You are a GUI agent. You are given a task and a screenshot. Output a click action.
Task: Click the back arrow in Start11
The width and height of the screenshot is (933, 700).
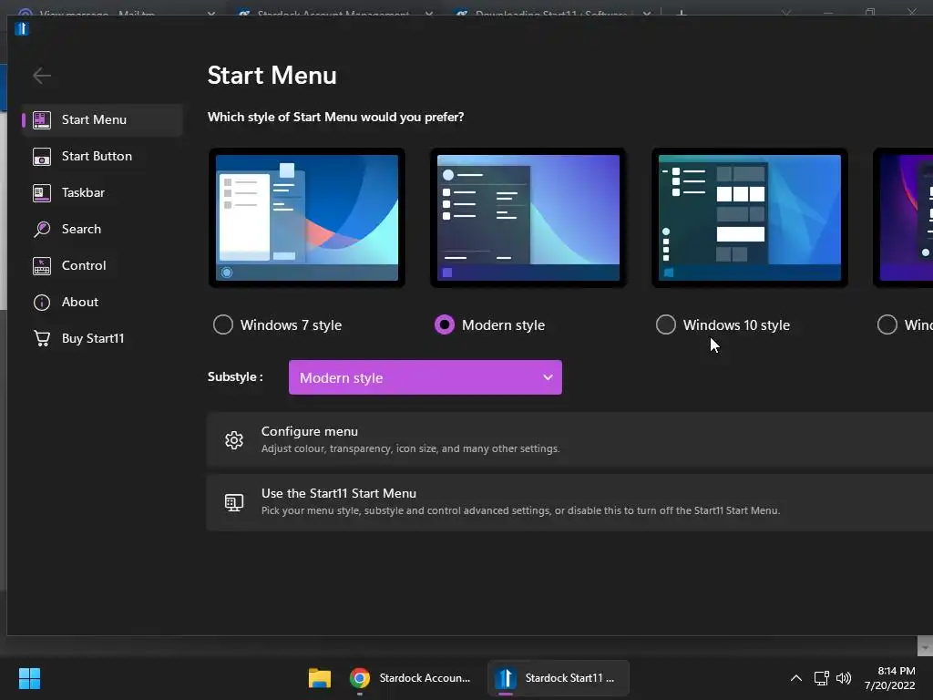(x=42, y=76)
